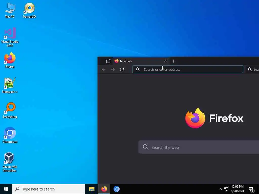Launch PowerISO from the desktop
Viewport: 259px width, 194px height.
click(29, 10)
